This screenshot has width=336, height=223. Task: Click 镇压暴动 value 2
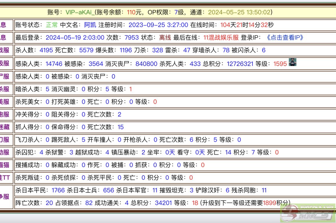143,152
